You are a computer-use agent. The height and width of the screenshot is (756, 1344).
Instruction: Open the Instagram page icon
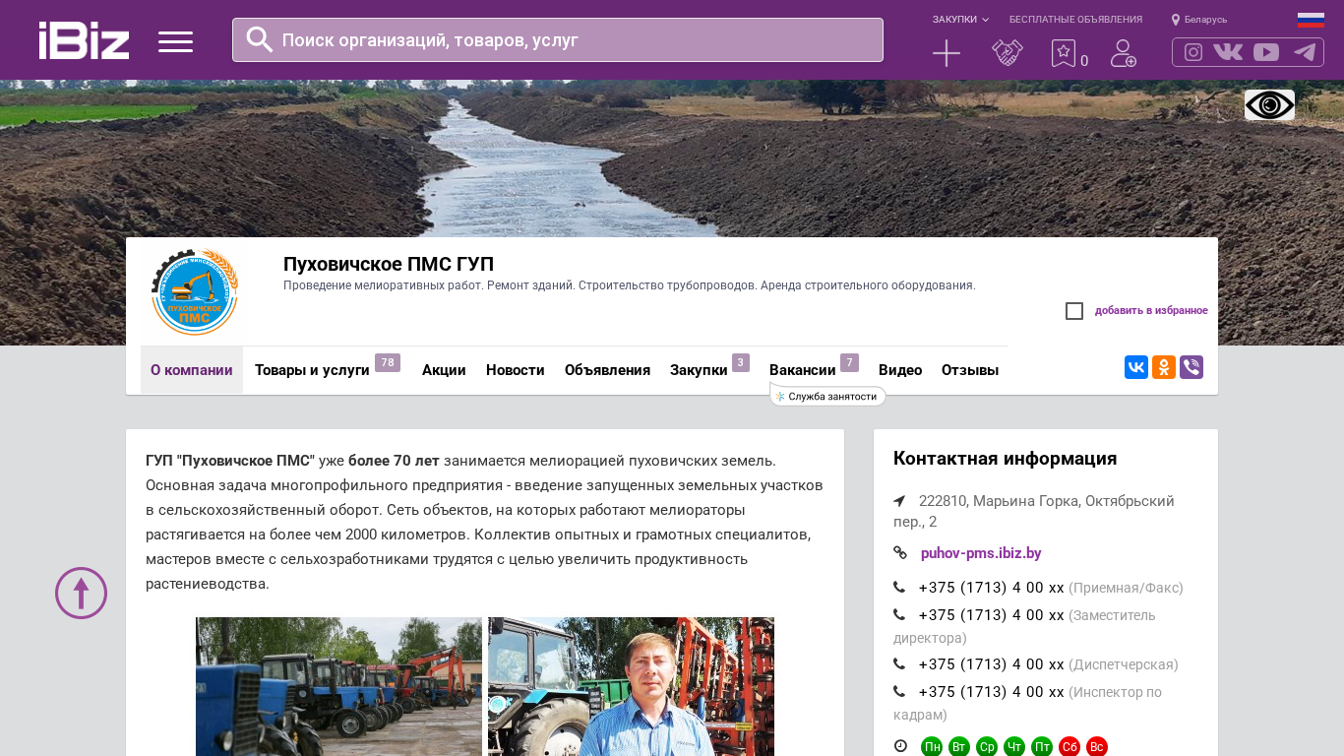[x=1193, y=52]
